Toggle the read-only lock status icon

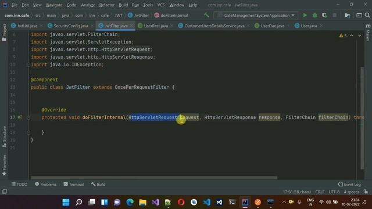point(366,192)
